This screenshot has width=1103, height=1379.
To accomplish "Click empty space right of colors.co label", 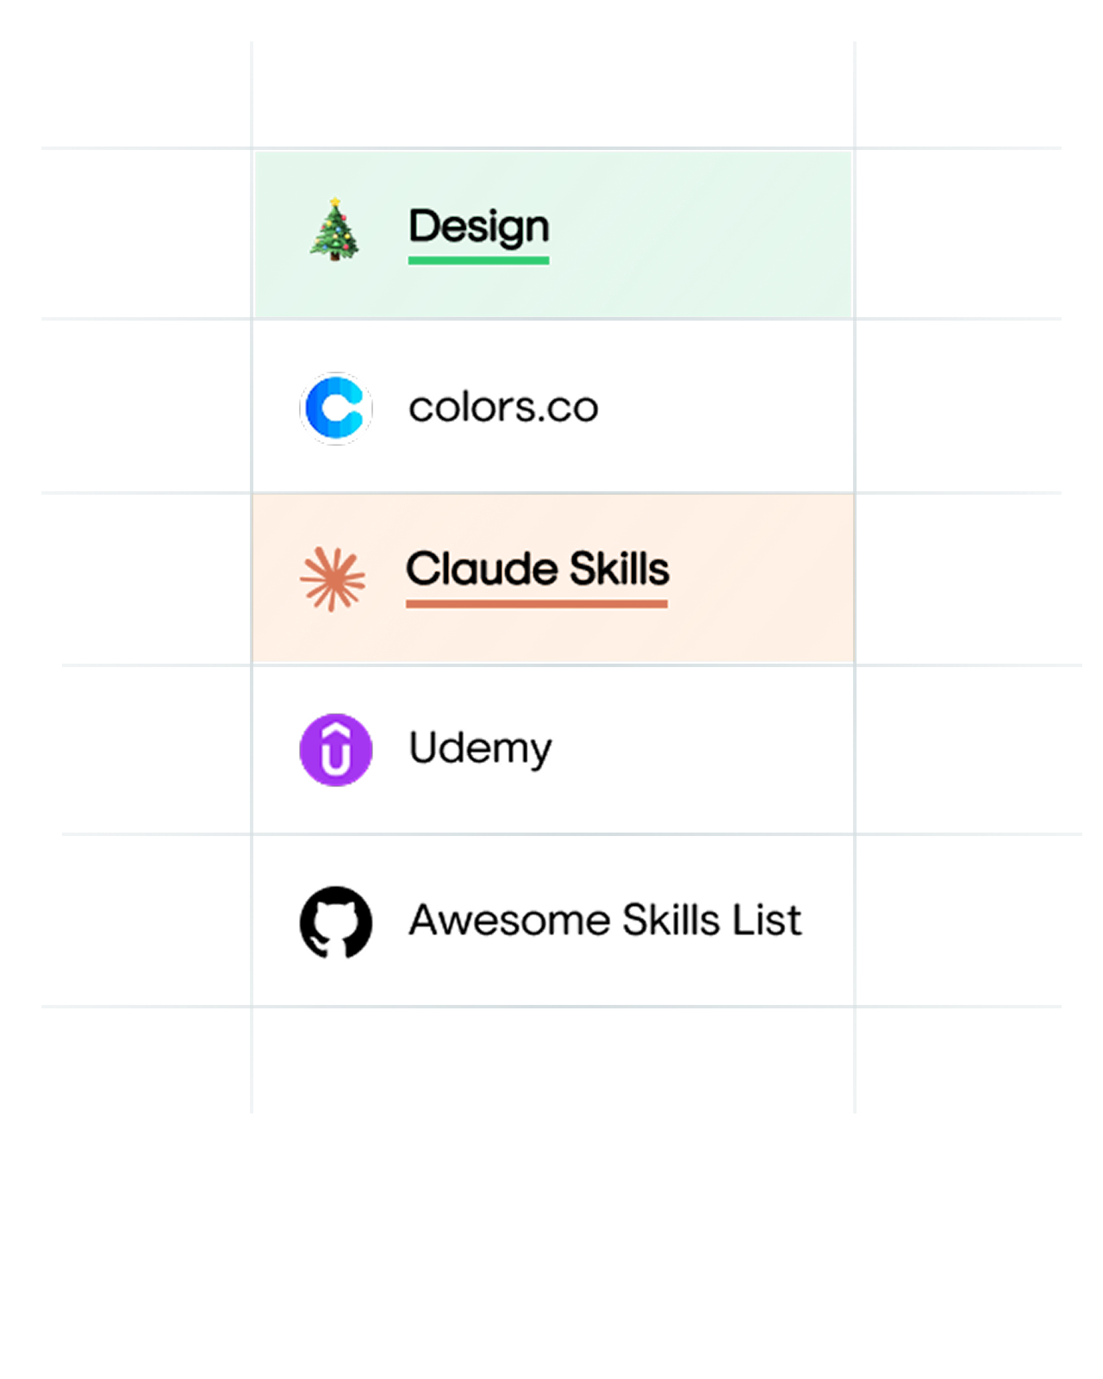I will (724, 408).
